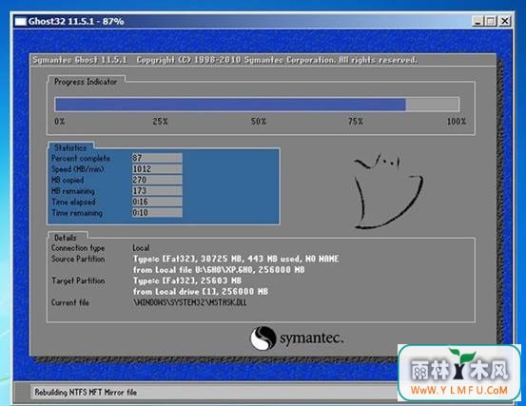Maximize the Ghost32 window
Image resolution: width=526 pixels, height=406 pixels.
coord(491,21)
